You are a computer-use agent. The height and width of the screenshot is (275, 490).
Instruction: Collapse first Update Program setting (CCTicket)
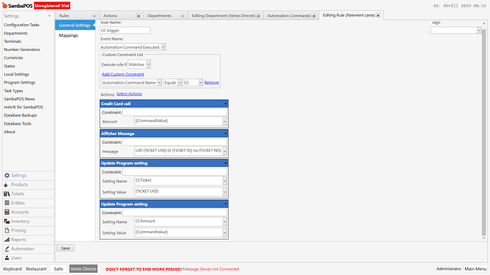pyautogui.click(x=225, y=163)
